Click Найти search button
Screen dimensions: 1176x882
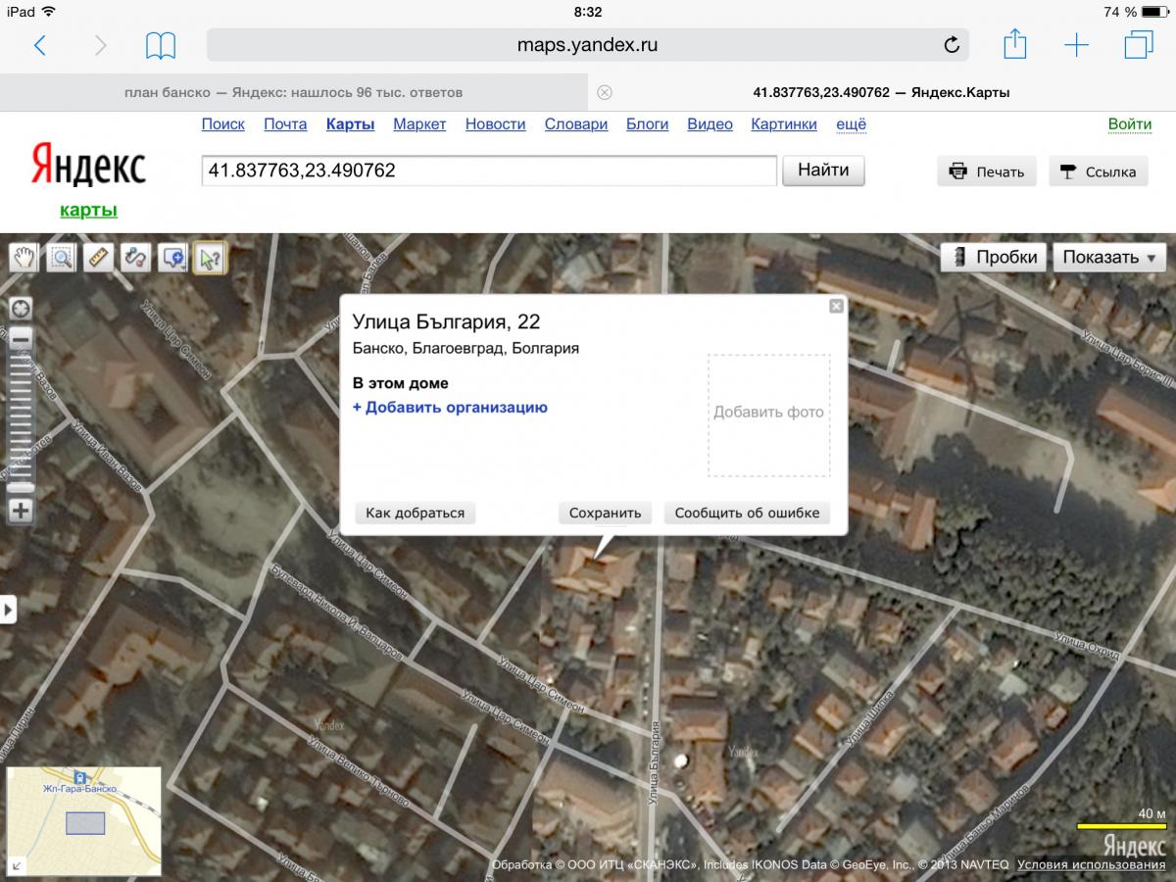tap(823, 171)
